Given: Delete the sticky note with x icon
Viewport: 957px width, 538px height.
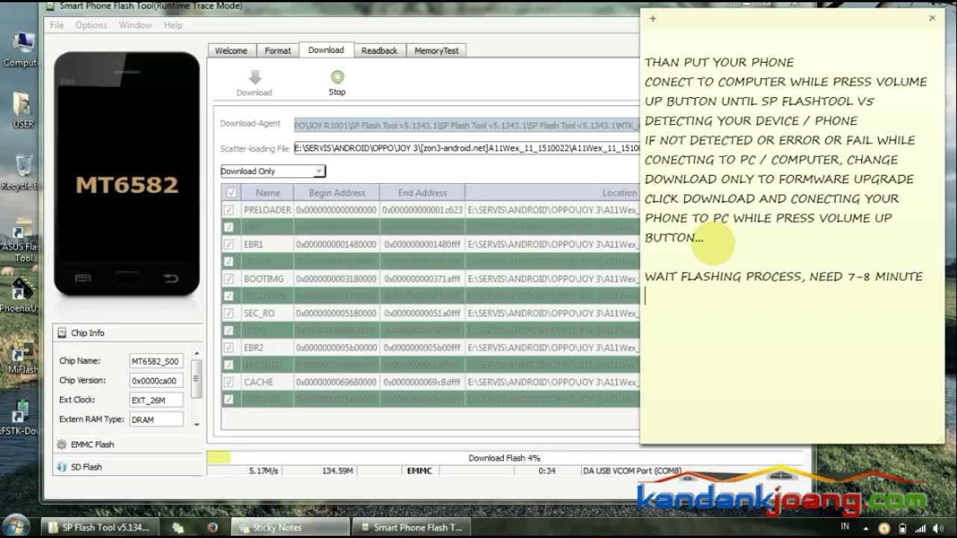Looking at the screenshot, I should [932, 18].
